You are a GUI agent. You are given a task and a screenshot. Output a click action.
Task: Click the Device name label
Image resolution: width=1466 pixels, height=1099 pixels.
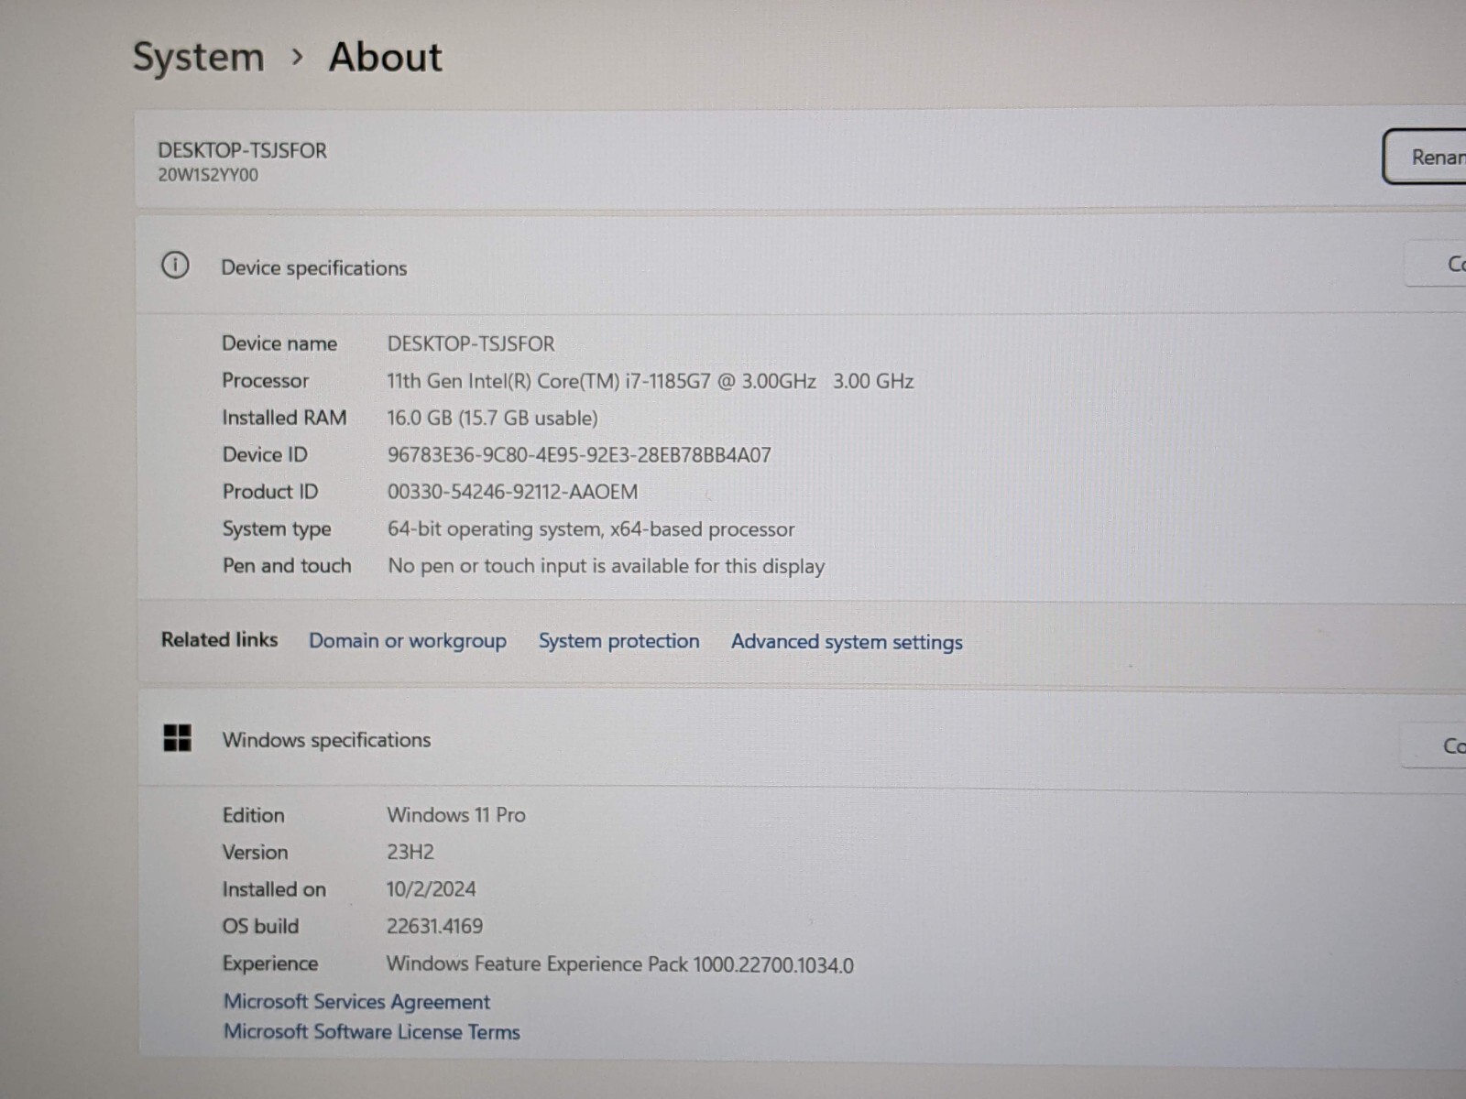[279, 343]
